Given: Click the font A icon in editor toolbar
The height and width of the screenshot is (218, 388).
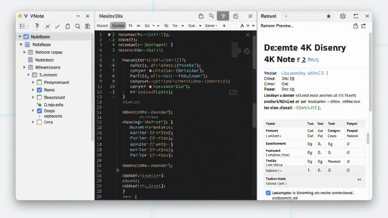Looking at the screenshot, I should (242, 26).
